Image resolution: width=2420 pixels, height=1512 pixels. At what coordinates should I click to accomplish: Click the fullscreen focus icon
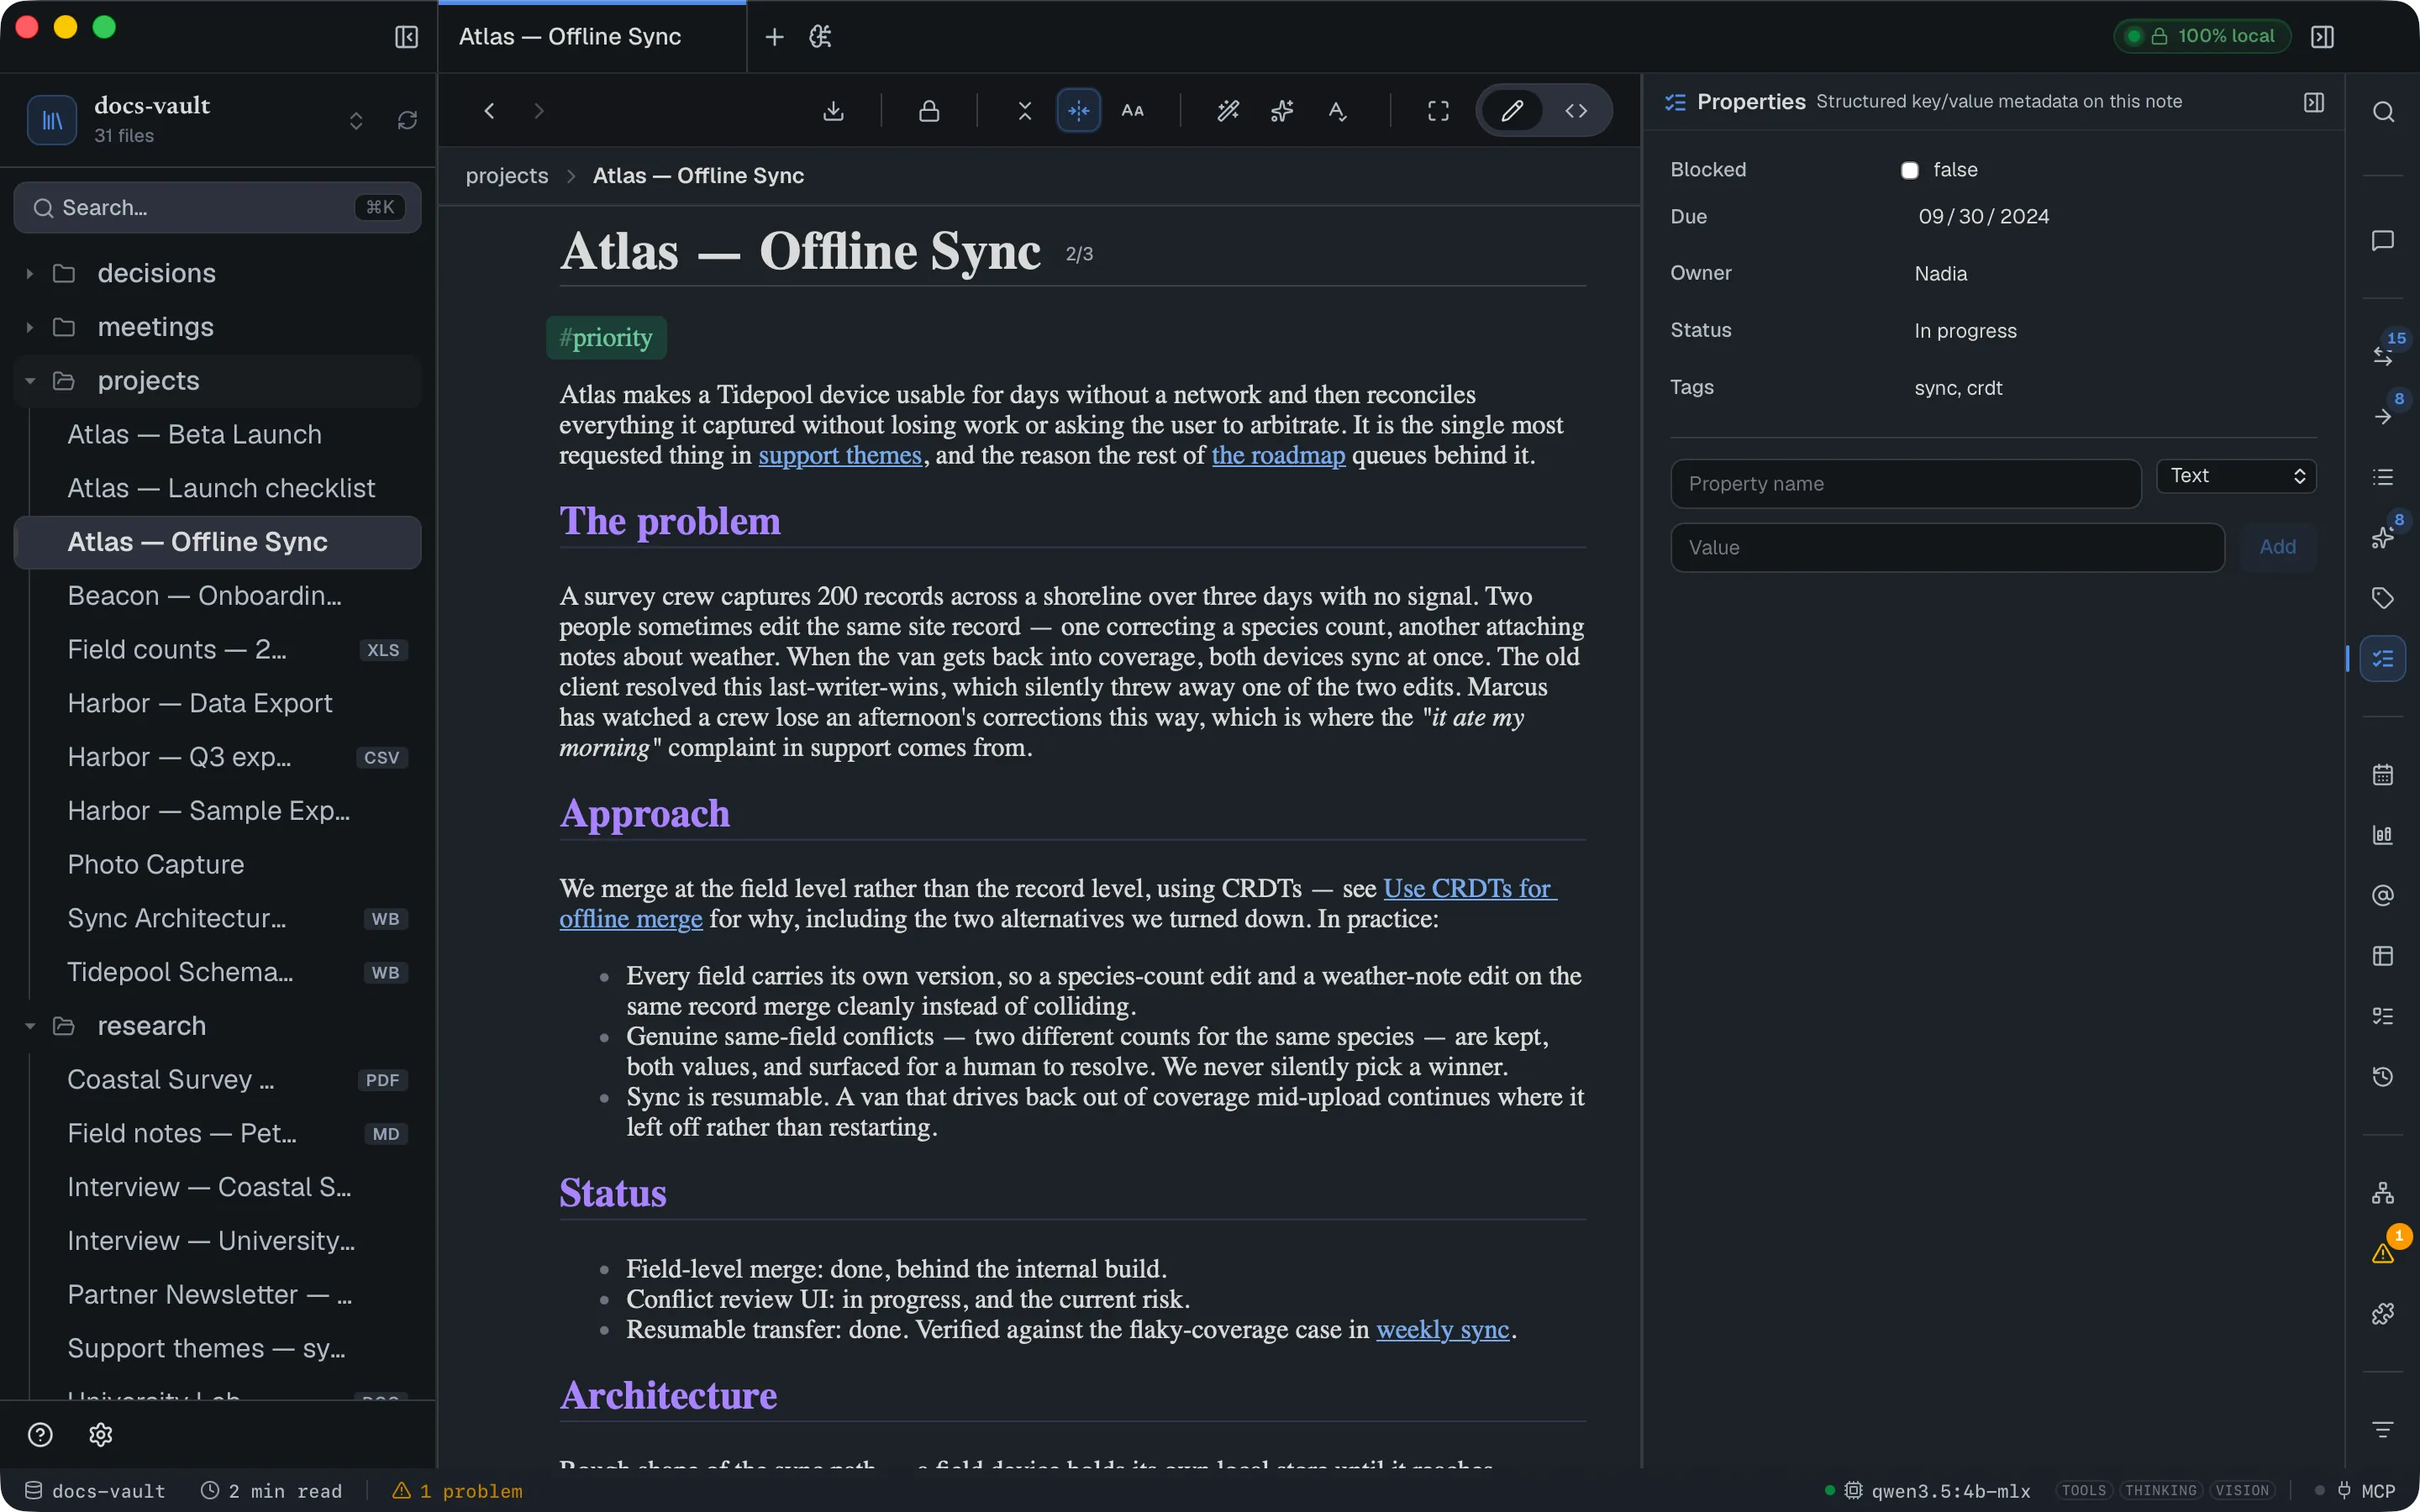1438,111
